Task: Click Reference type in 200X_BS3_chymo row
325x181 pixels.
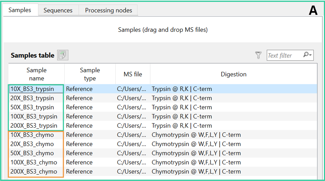Action: (79, 171)
